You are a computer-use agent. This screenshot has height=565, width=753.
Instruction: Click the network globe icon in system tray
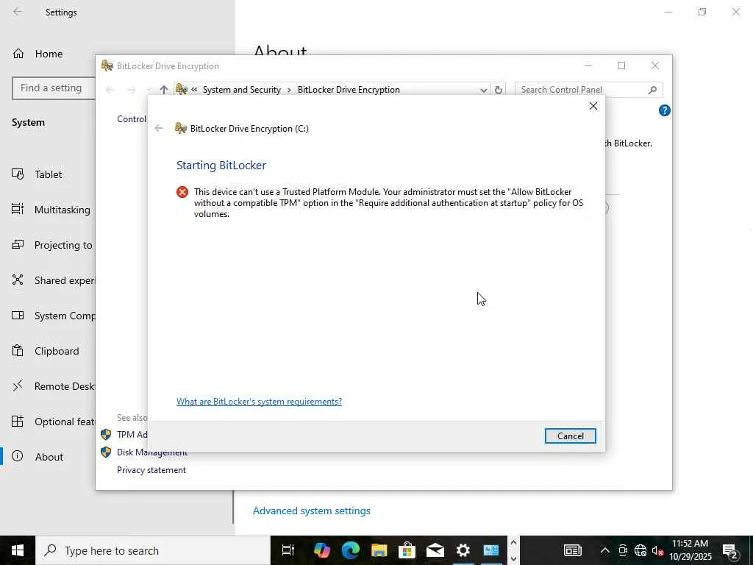click(x=640, y=550)
